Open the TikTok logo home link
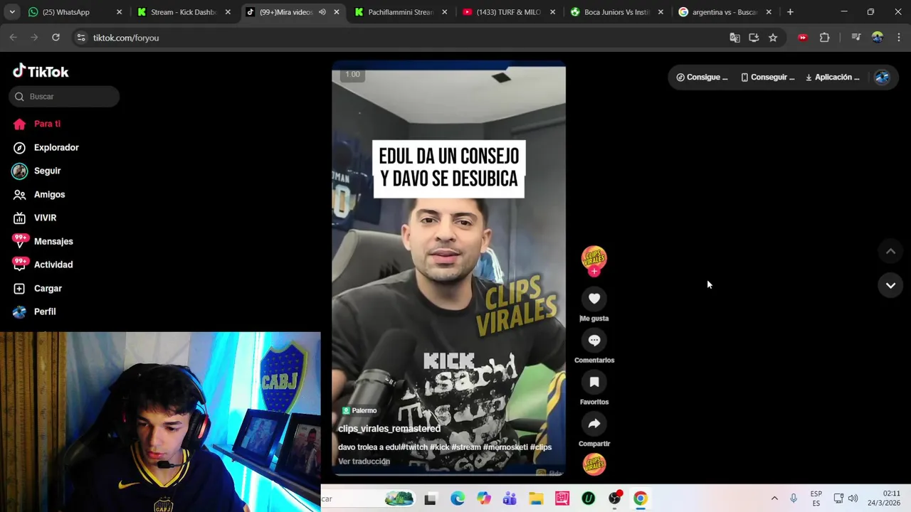Viewport: 911px width, 512px height. pyautogui.click(x=41, y=71)
